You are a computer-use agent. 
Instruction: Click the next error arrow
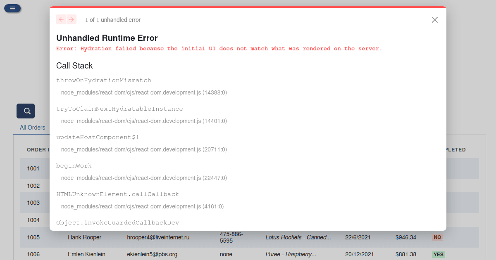click(x=72, y=19)
